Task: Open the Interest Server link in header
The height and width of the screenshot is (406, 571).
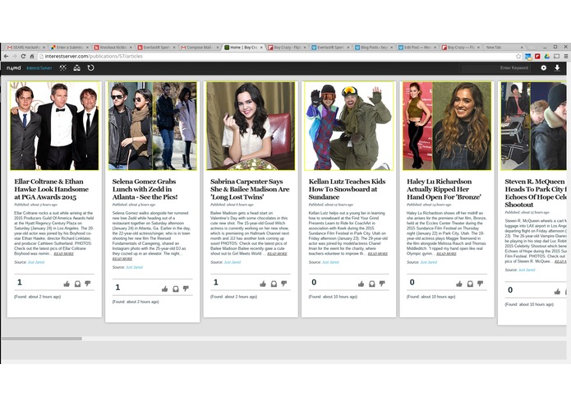Action: [39, 68]
